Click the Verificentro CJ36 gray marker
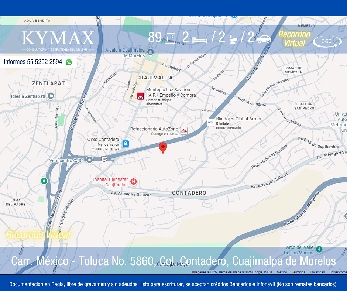This screenshot has width=347, height=291. 89,160
